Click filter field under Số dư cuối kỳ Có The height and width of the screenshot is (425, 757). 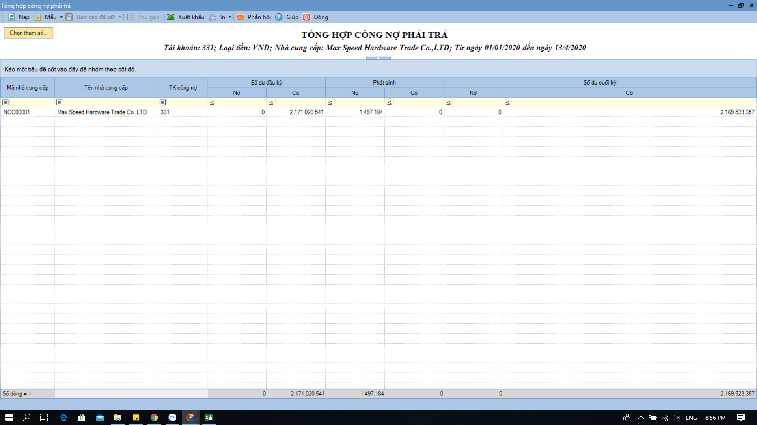point(633,103)
